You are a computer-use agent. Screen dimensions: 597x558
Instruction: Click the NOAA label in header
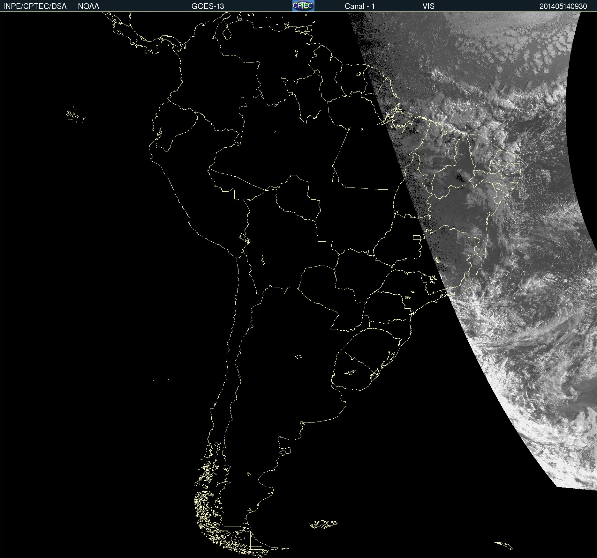[88, 6]
